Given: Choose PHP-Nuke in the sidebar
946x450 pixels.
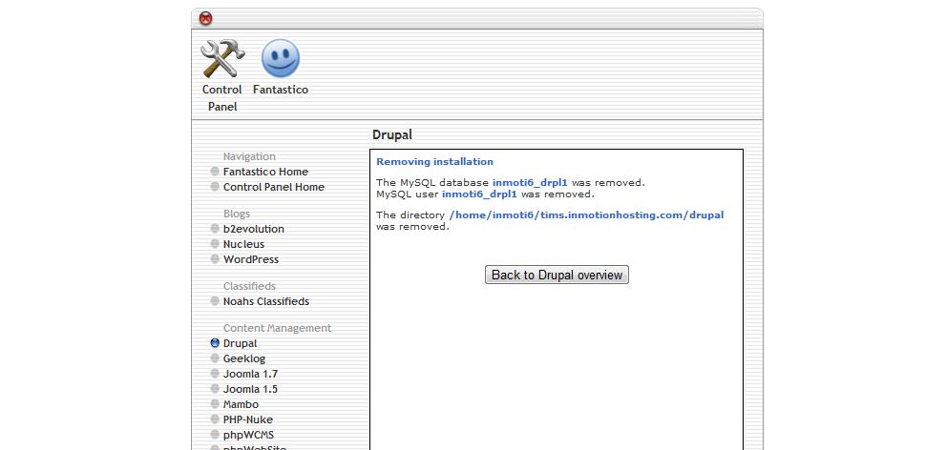Looking at the screenshot, I should pyautogui.click(x=247, y=419).
